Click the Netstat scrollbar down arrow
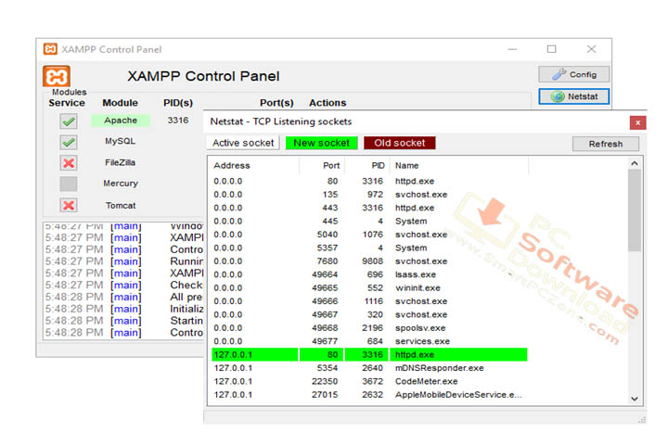The width and height of the screenshot is (668, 445). click(x=635, y=399)
